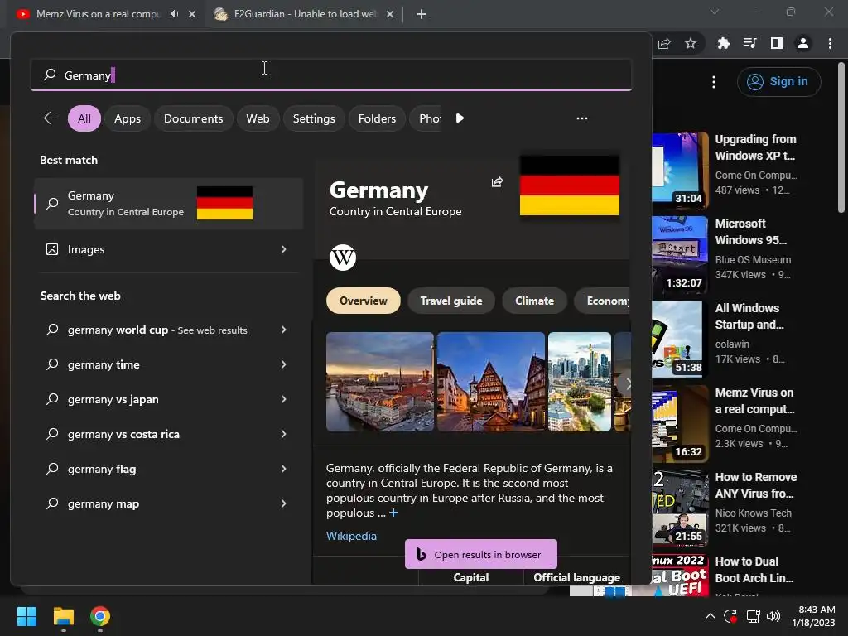Open YouTube settings three-dot menu
The width and height of the screenshot is (848, 636).
(714, 82)
